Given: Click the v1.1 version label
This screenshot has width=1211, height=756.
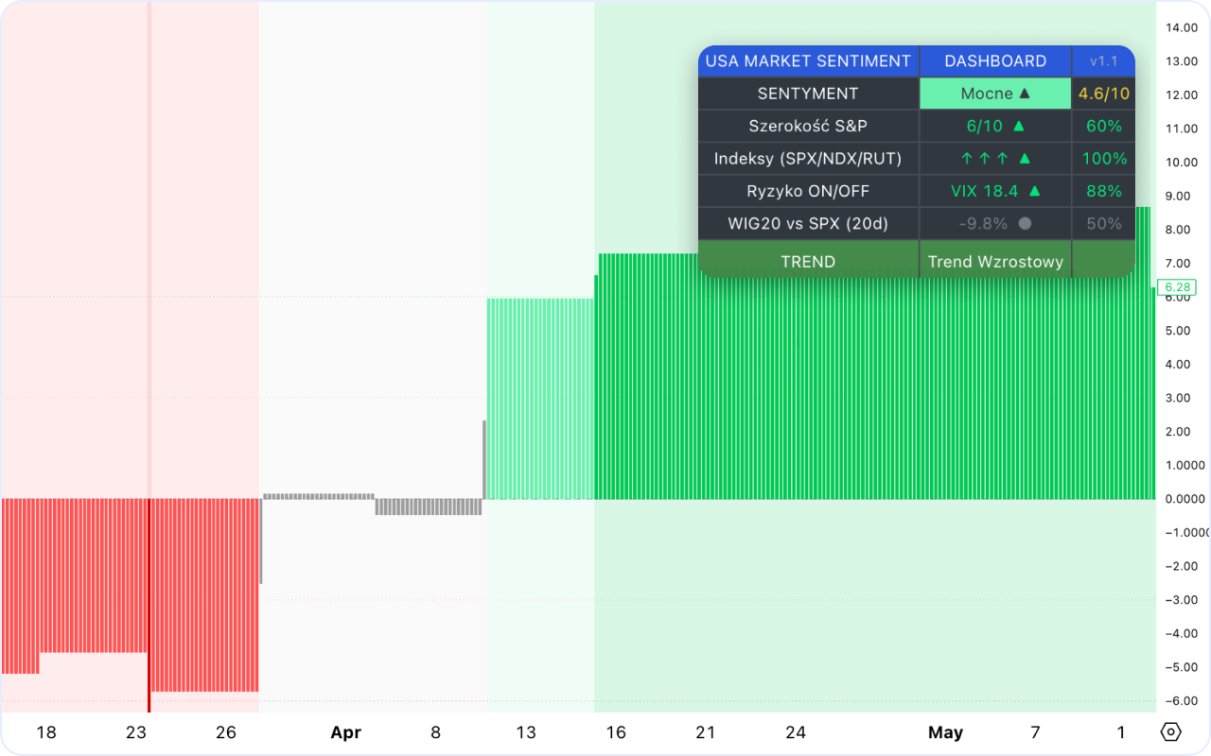Looking at the screenshot, I should (x=1103, y=60).
